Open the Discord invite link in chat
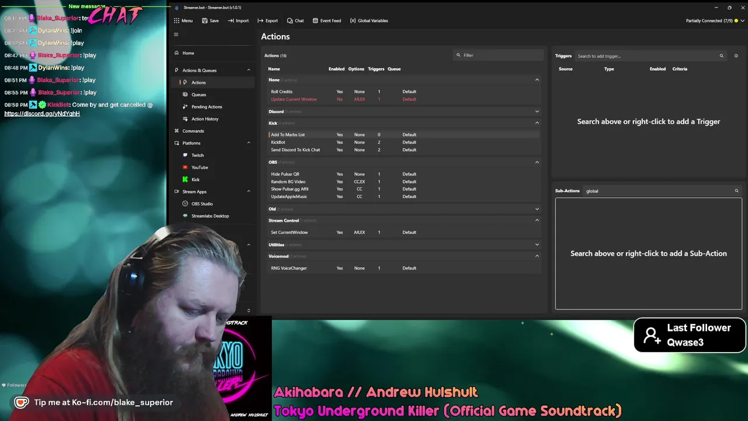748x421 pixels. pos(42,113)
